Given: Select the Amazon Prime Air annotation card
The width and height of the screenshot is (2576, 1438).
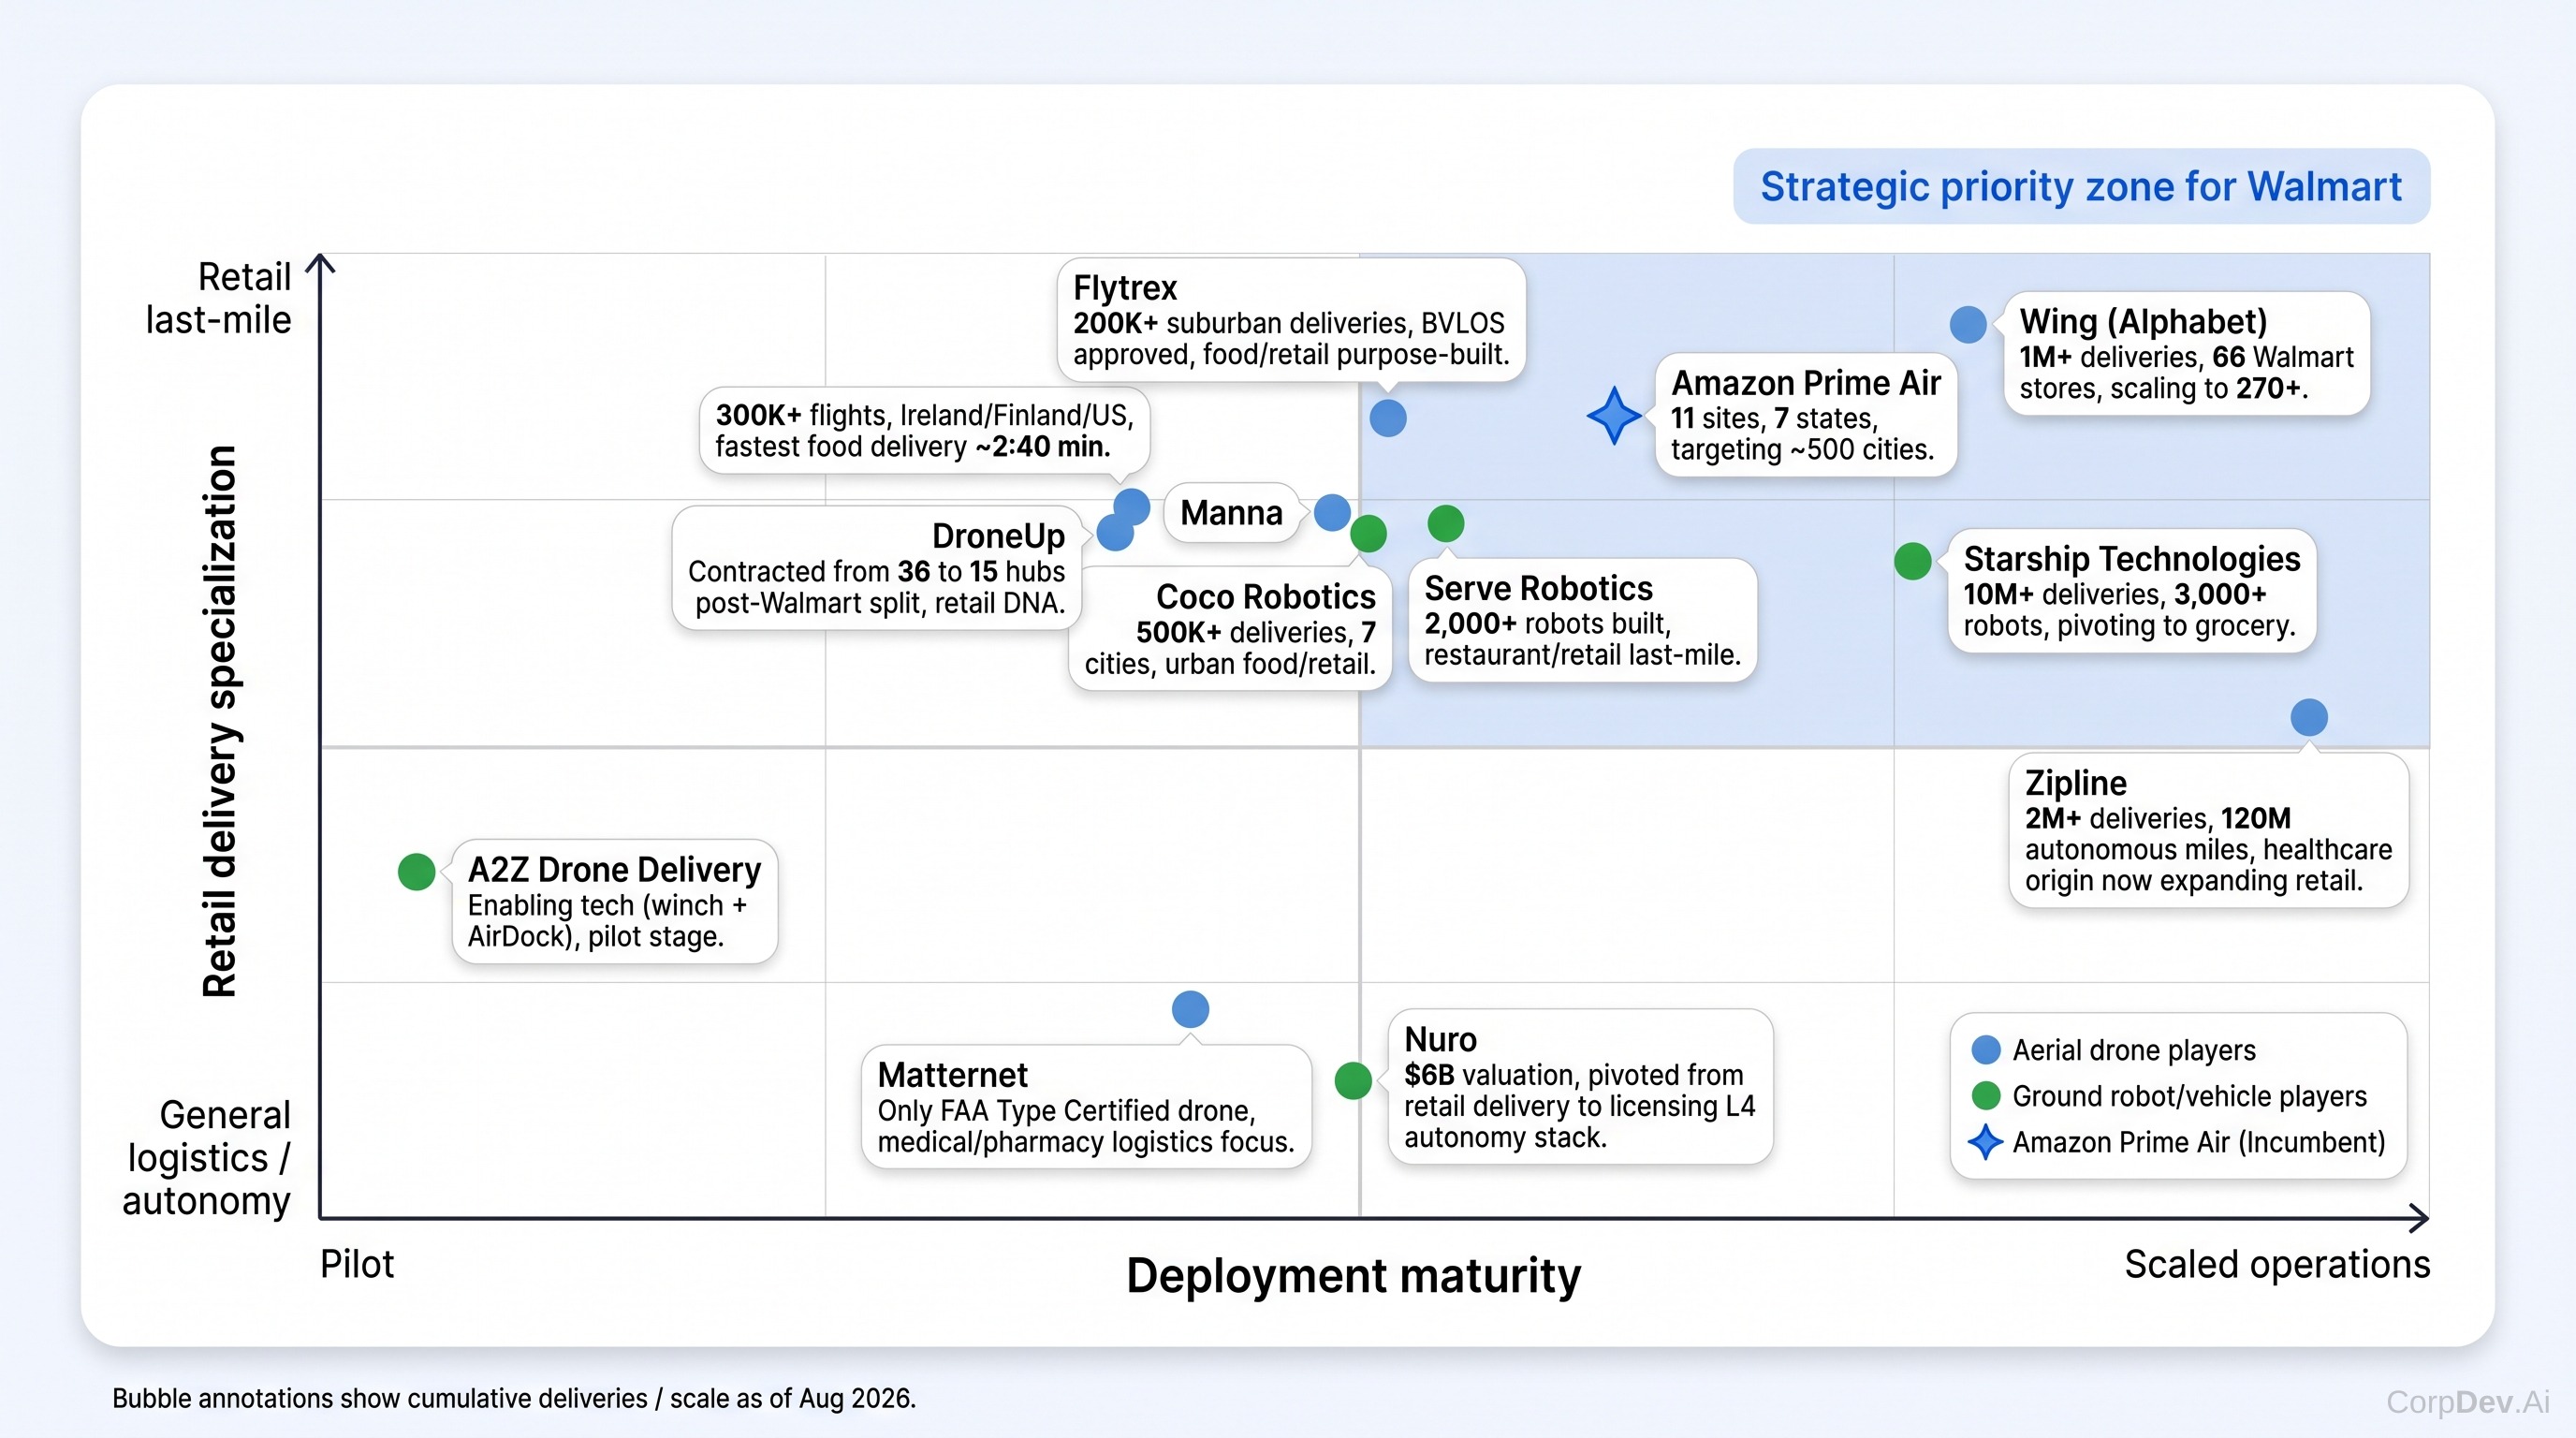Looking at the screenshot, I should coord(1805,415).
